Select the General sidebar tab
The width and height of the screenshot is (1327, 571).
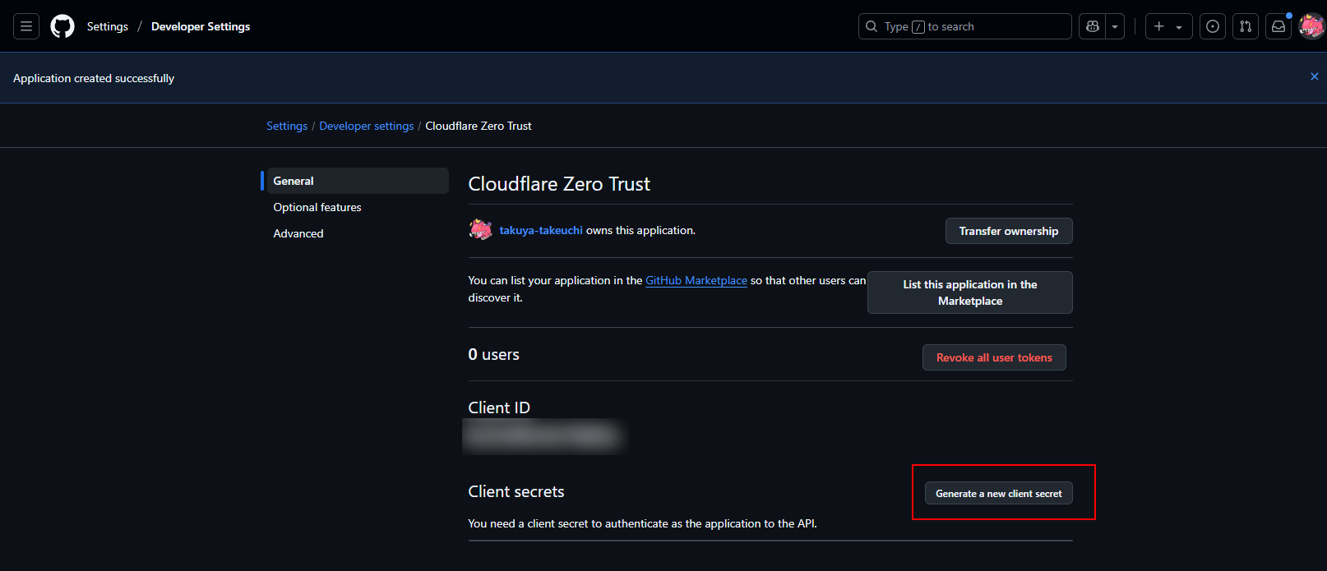[358, 181]
